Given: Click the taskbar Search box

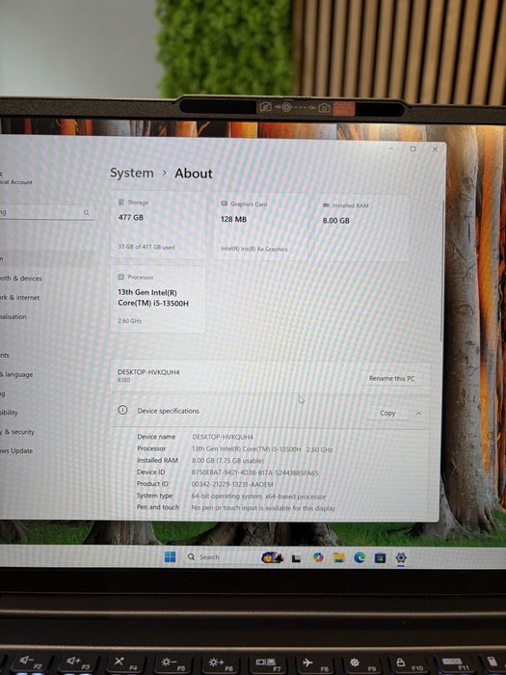Looking at the screenshot, I should click(x=222, y=557).
